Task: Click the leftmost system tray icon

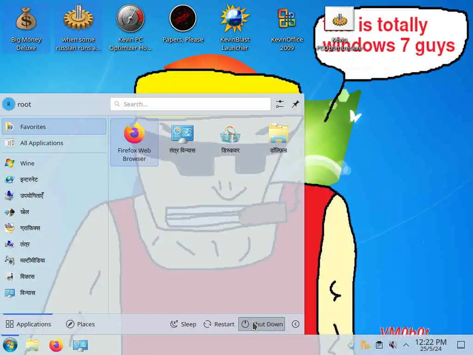Action: click(352, 345)
